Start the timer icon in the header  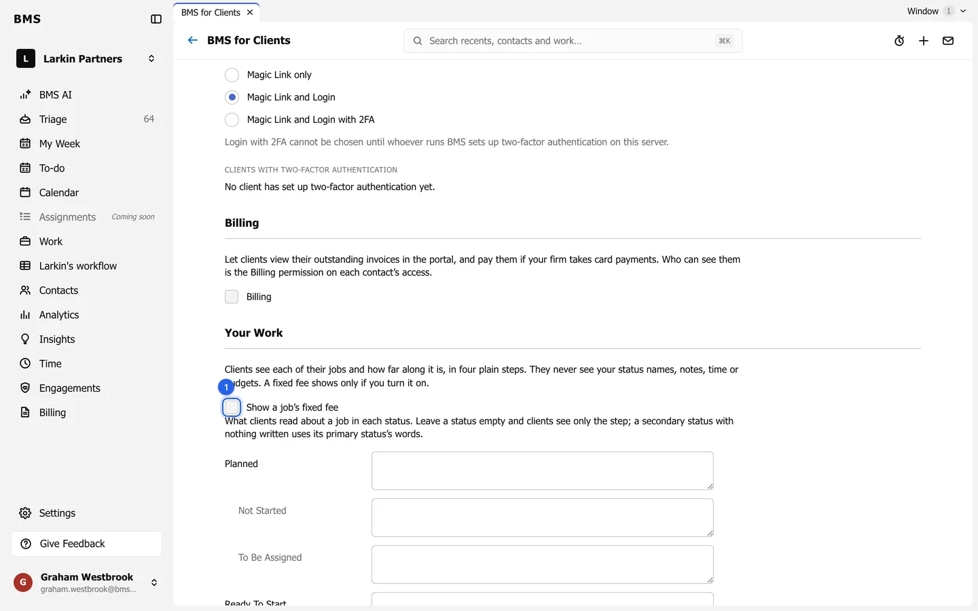click(899, 41)
